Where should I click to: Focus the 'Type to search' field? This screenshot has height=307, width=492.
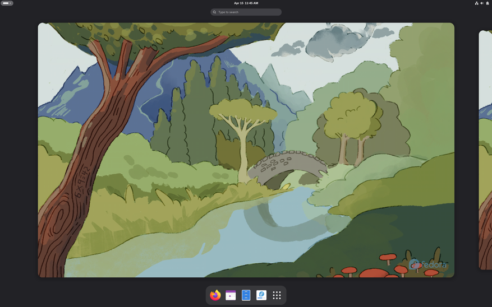[246, 12]
